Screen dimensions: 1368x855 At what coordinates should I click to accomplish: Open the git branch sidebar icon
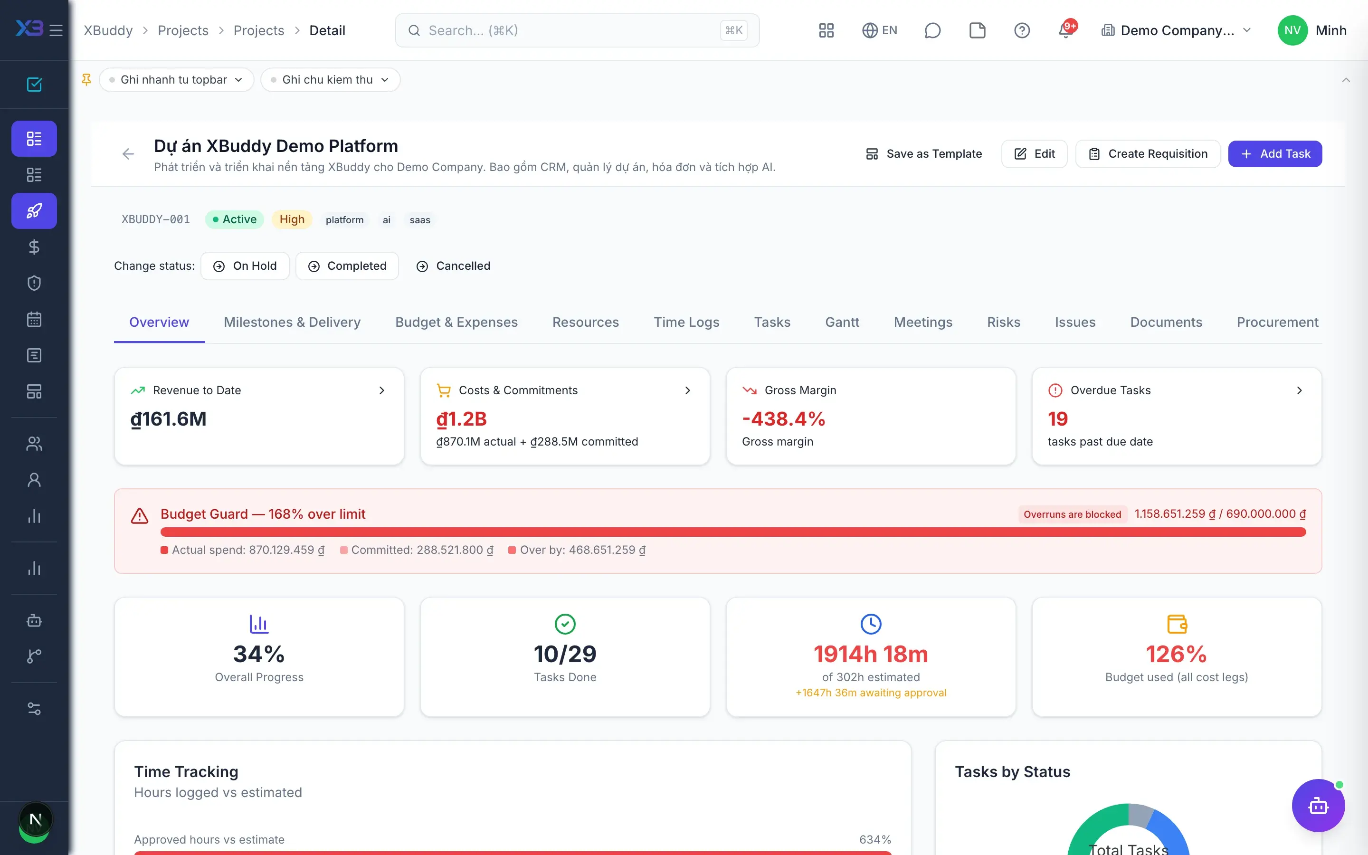[x=34, y=656]
